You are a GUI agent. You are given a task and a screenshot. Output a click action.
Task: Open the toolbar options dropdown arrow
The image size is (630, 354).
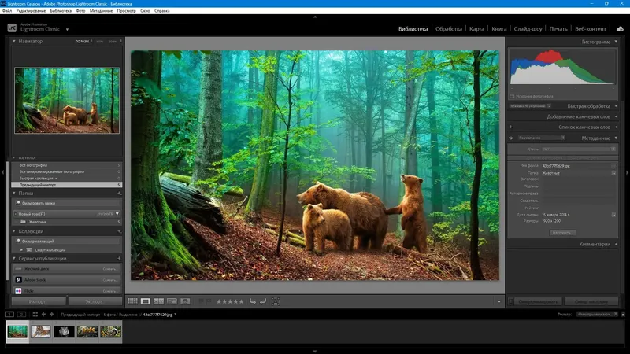pyautogui.click(x=499, y=301)
